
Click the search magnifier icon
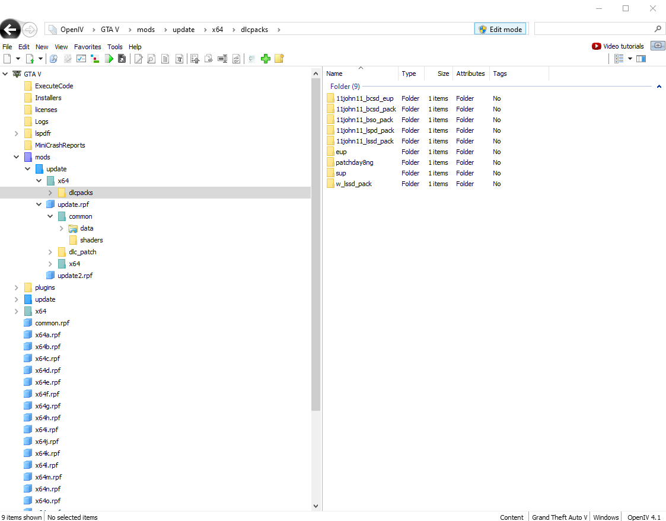point(657,29)
